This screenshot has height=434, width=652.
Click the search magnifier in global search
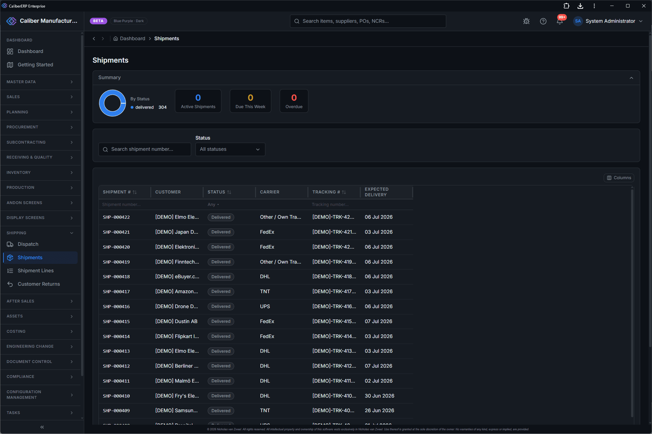click(297, 21)
